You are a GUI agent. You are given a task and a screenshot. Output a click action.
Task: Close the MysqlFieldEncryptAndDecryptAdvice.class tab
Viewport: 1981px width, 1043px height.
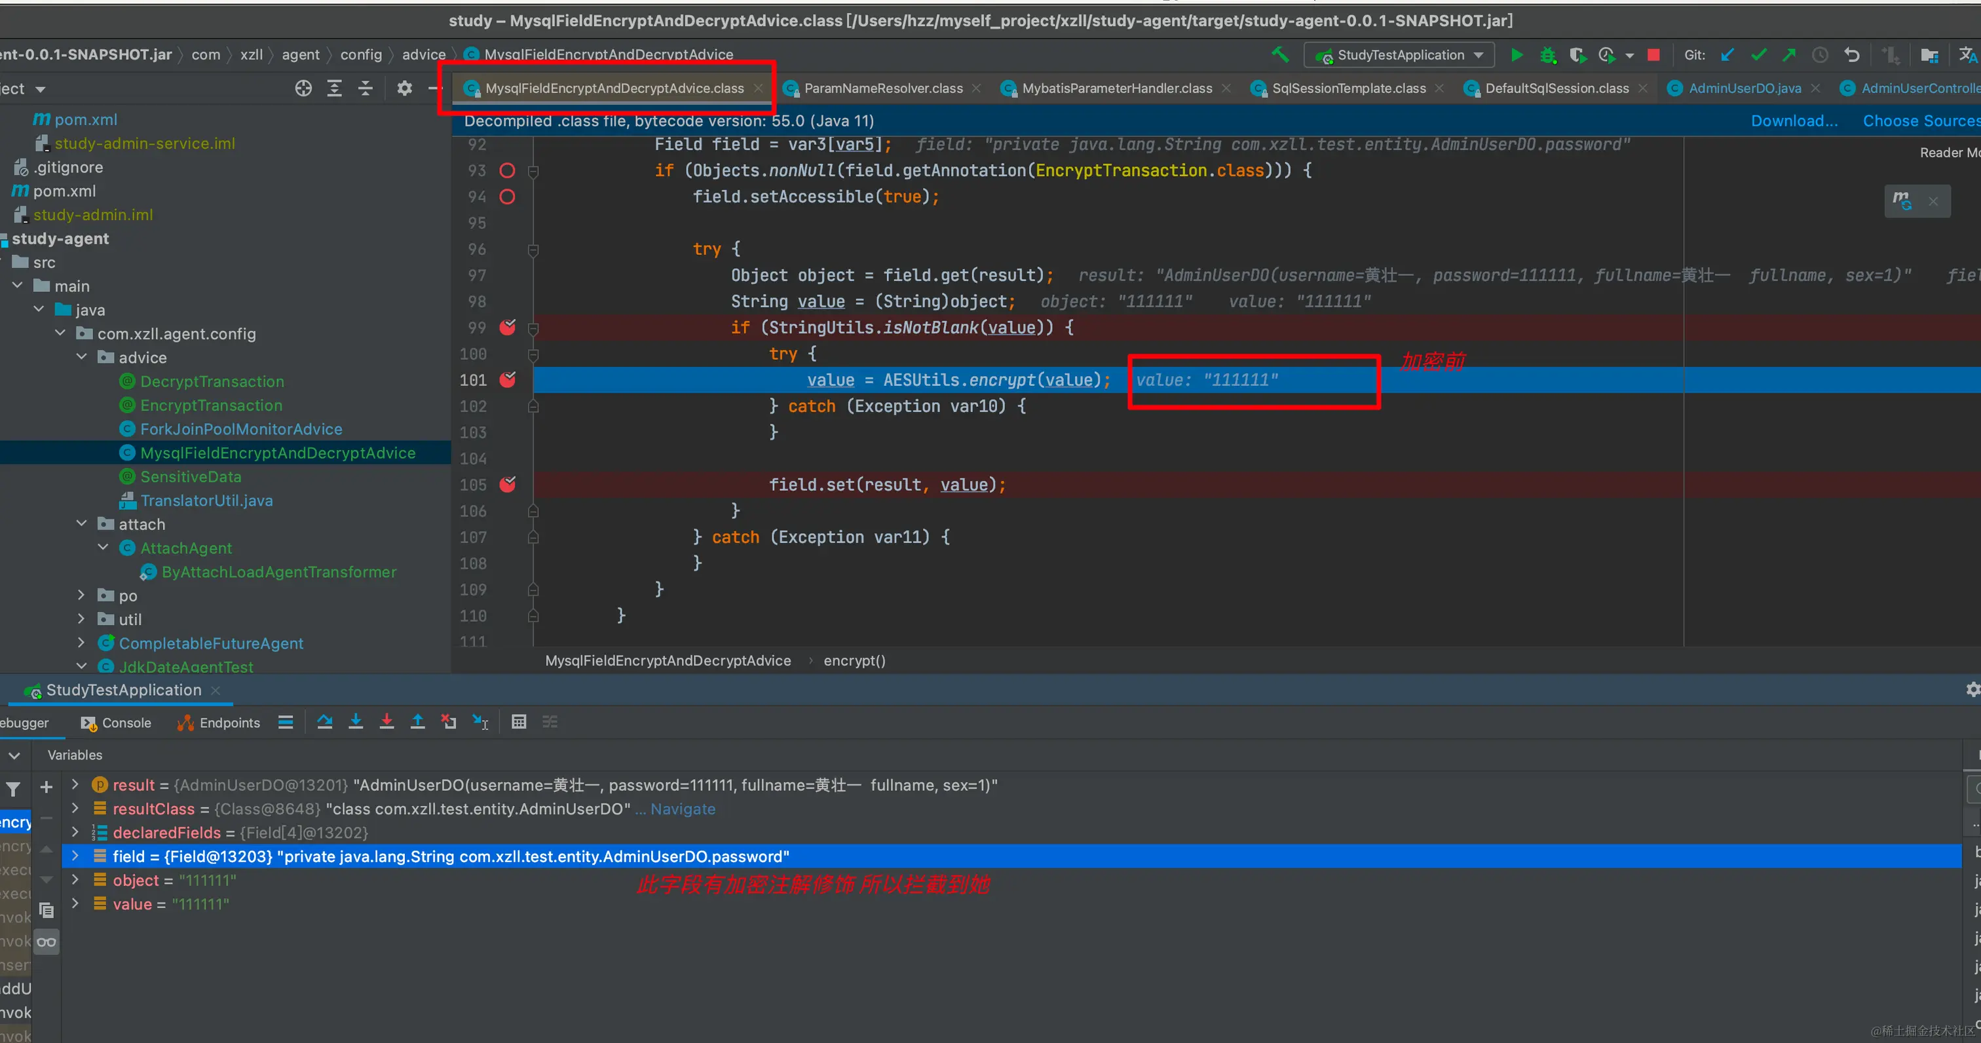[x=758, y=88]
